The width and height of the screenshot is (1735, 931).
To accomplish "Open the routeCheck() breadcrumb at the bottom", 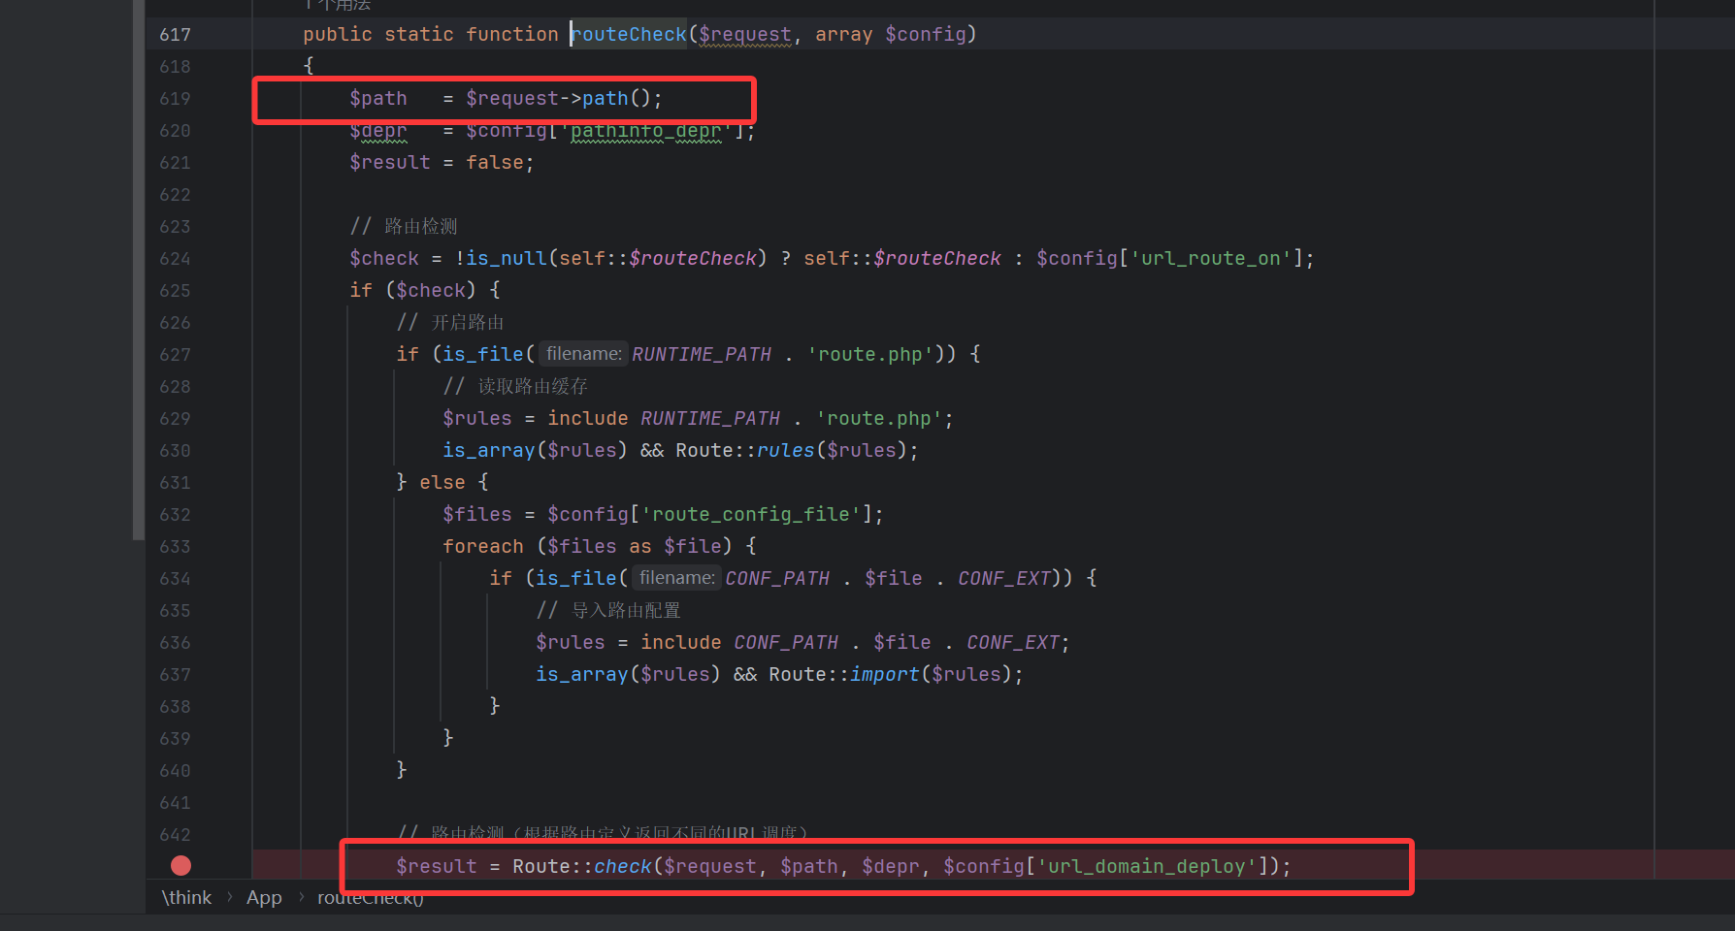I will pos(370,899).
